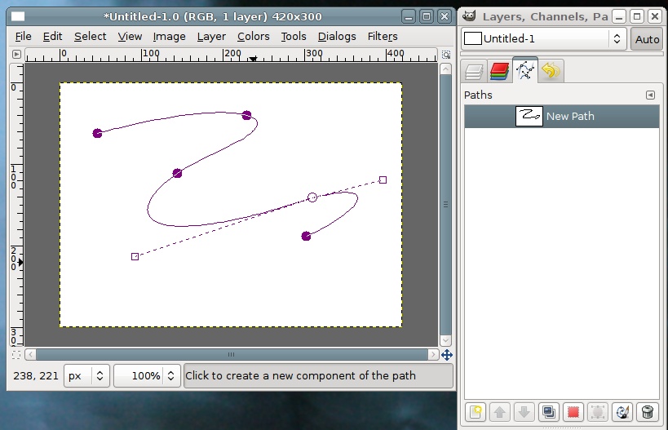
Task: Open the Undo History tab icon
Action: coord(551,71)
